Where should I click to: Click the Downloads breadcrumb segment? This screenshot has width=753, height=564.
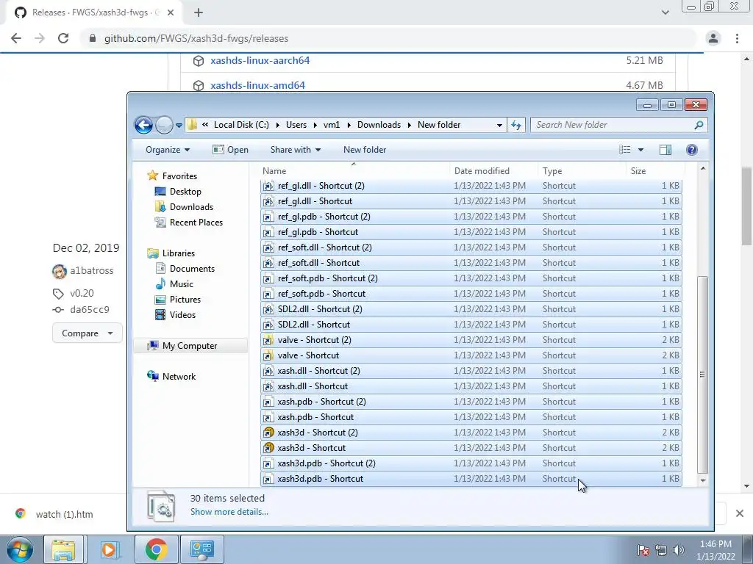(x=379, y=125)
